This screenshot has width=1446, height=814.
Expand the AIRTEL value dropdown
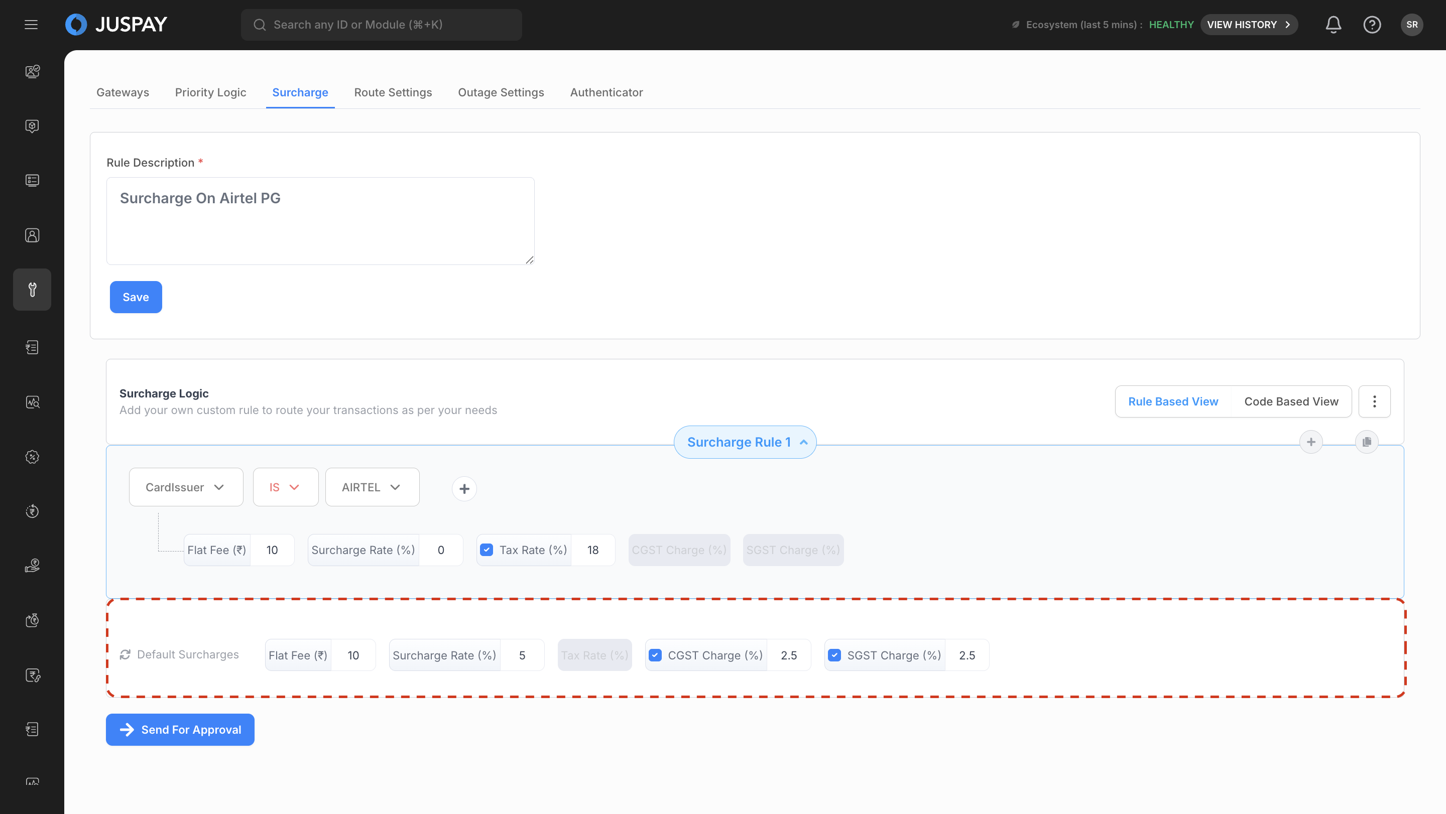coord(372,487)
